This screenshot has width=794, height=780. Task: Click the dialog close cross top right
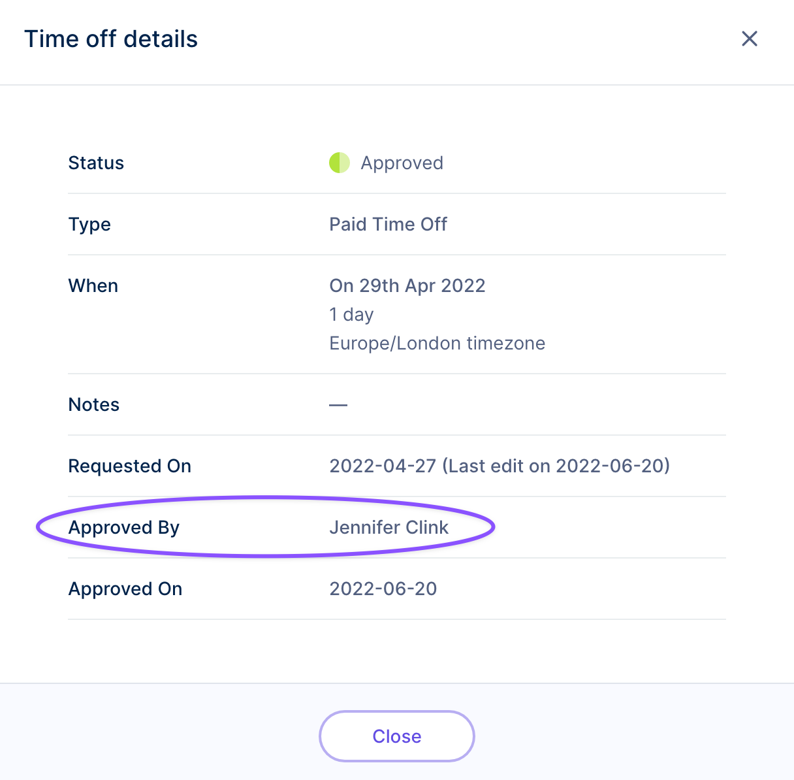coord(750,39)
